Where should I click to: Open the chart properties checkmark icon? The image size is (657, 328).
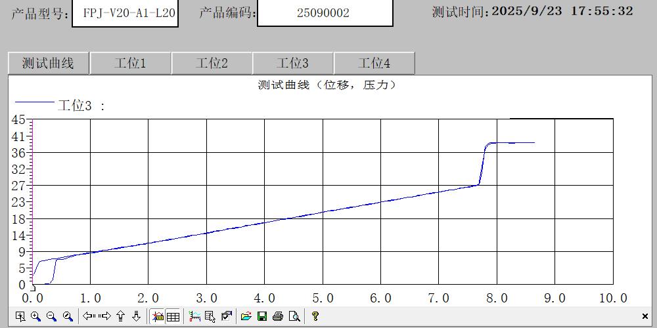tap(226, 316)
